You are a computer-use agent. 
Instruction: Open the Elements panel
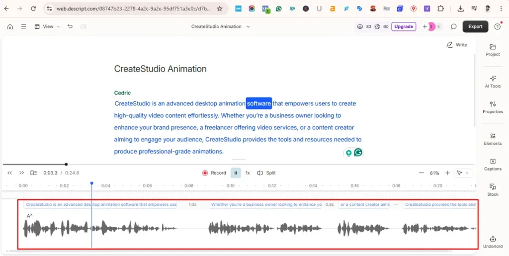(x=493, y=139)
